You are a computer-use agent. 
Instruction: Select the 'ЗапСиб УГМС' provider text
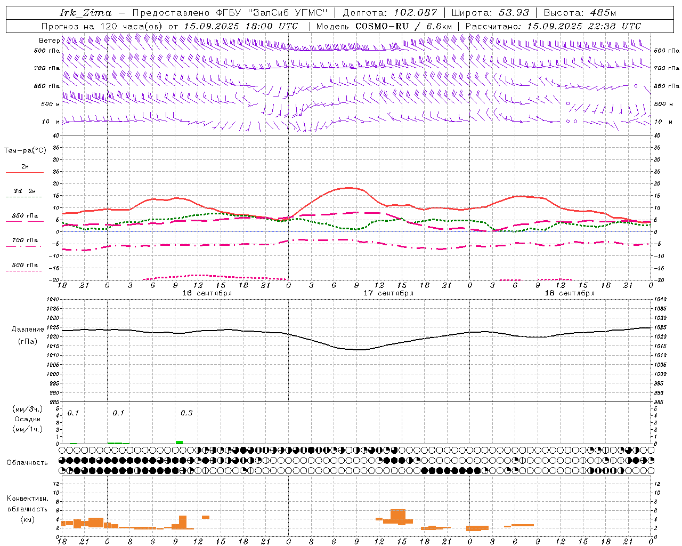[x=288, y=13]
